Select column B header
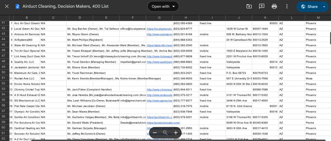 27,18
